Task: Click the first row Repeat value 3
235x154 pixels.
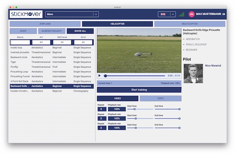Action: (x=102, y=109)
